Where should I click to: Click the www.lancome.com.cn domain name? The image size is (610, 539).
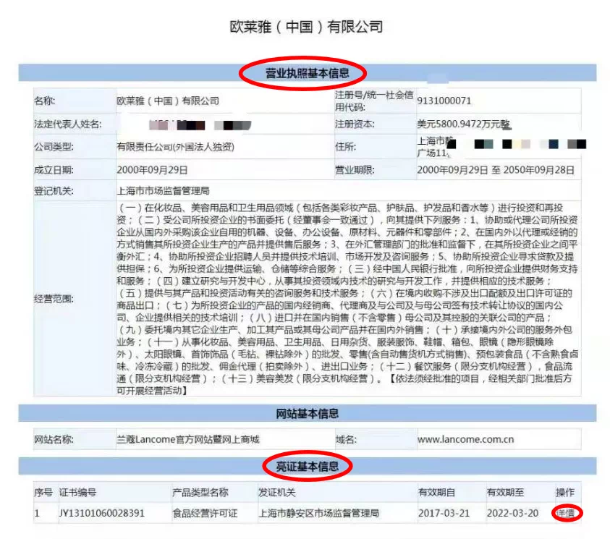click(465, 439)
